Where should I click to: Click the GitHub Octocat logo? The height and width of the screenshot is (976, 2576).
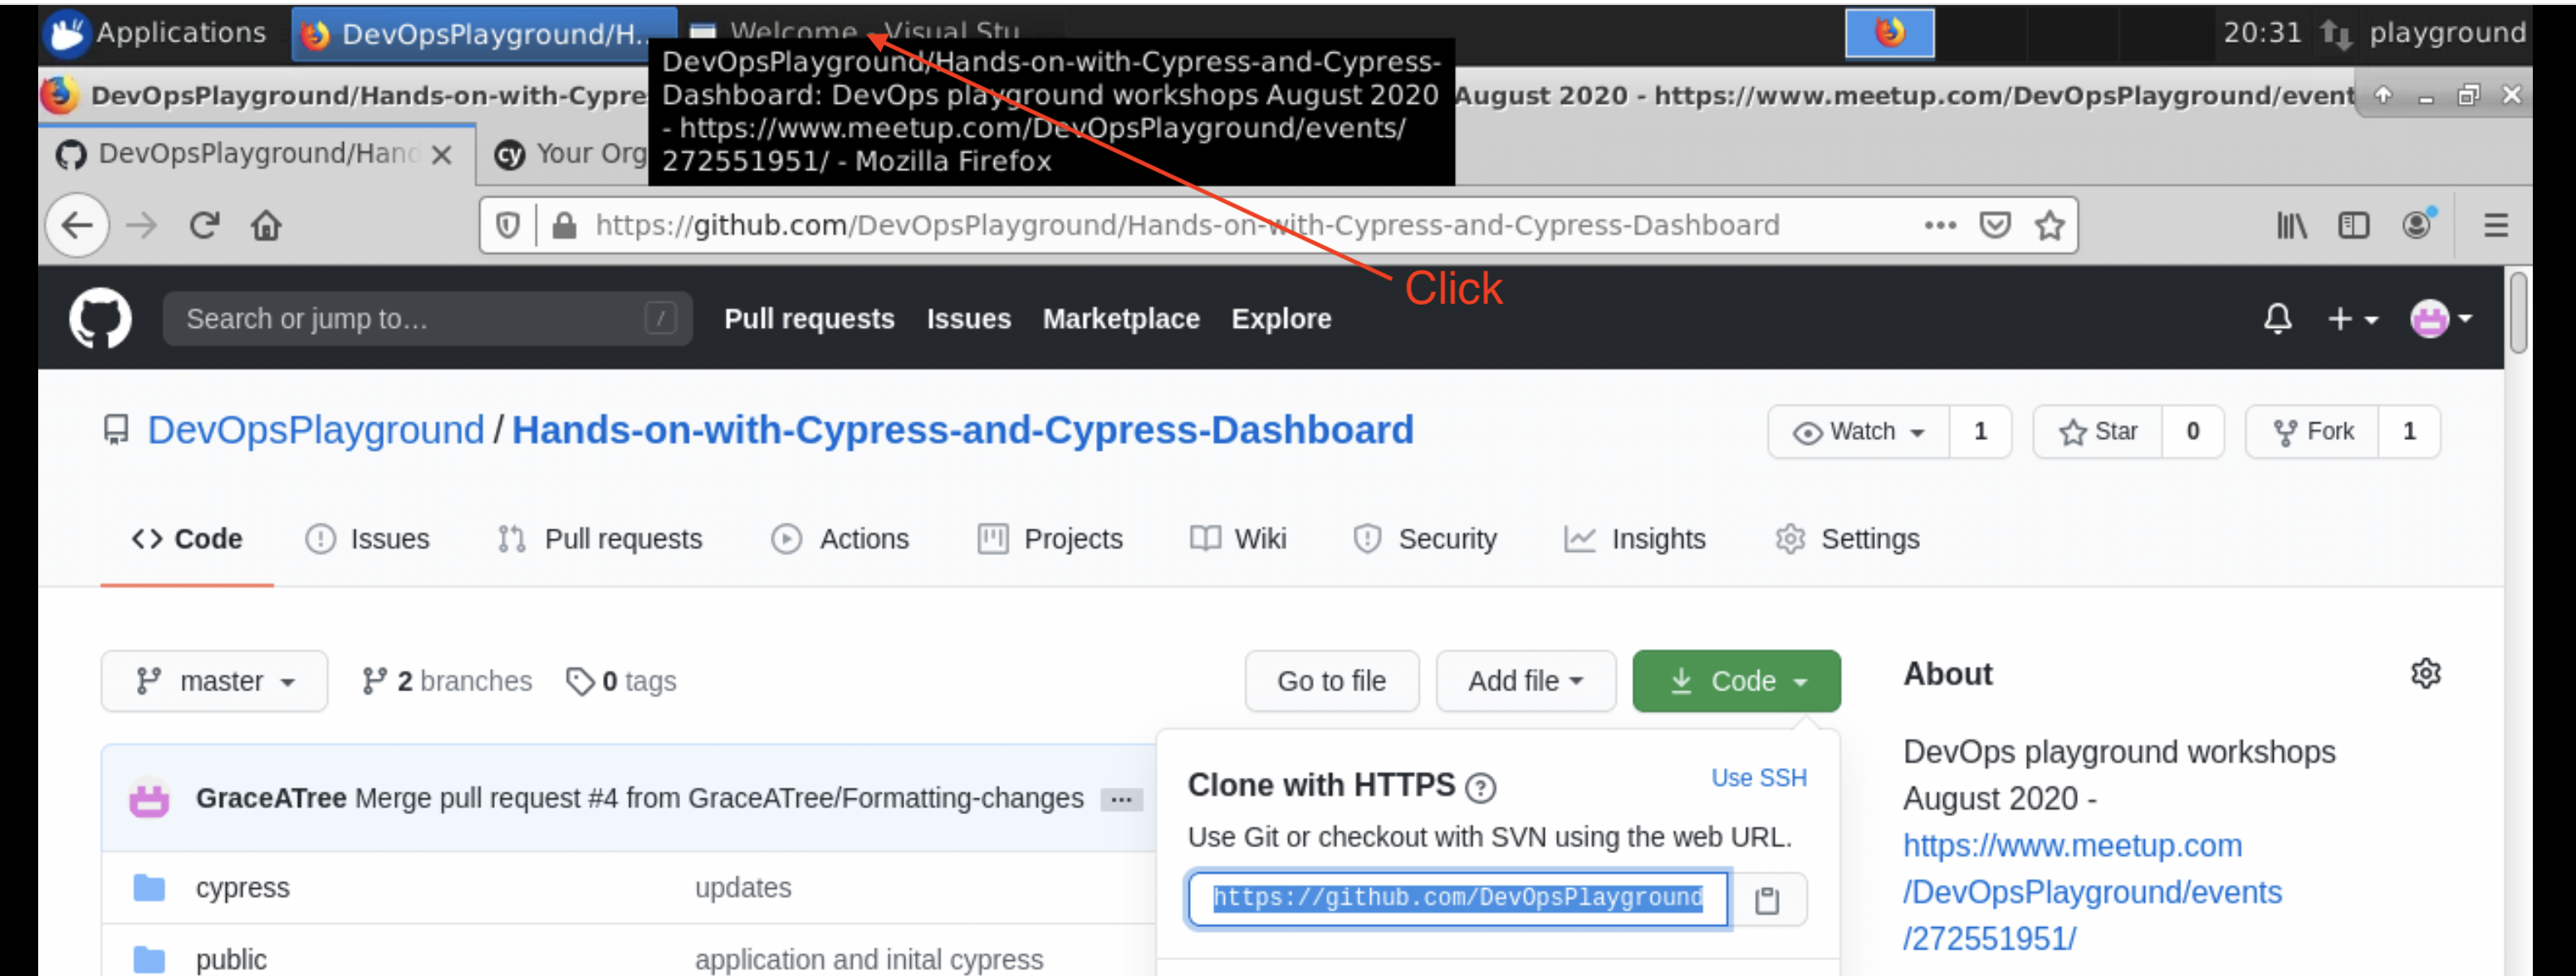pyautogui.click(x=100, y=319)
